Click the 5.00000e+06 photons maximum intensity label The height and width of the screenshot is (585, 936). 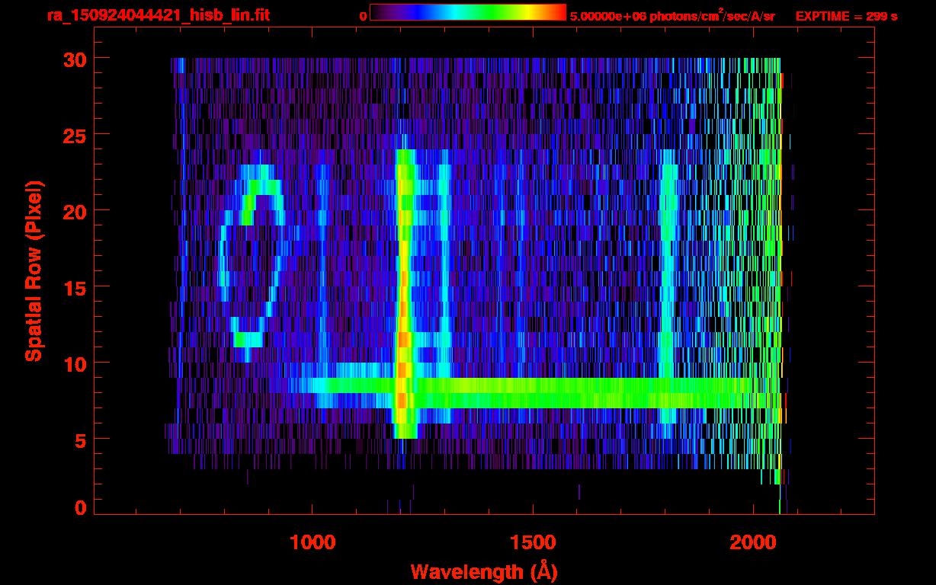tap(672, 16)
